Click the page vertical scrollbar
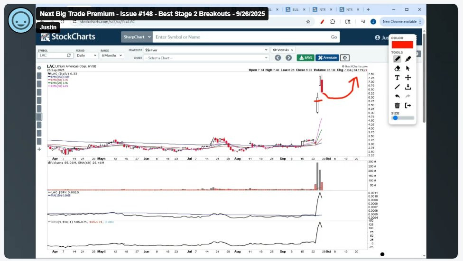The height and width of the screenshot is (261, 463). click(424, 78)
